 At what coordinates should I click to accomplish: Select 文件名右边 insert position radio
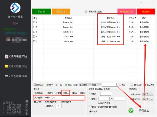(61, 102)
